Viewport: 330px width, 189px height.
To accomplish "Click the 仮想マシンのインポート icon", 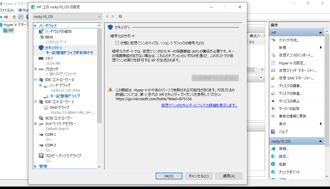I will pos(273,55).
